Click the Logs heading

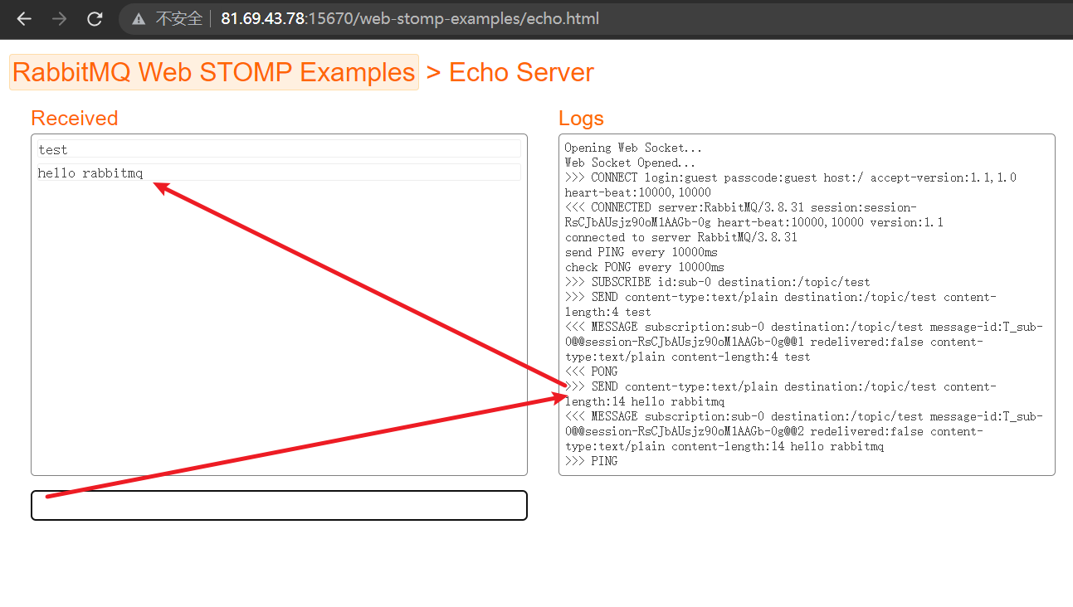pyautogui.click(x=581, y=119)
